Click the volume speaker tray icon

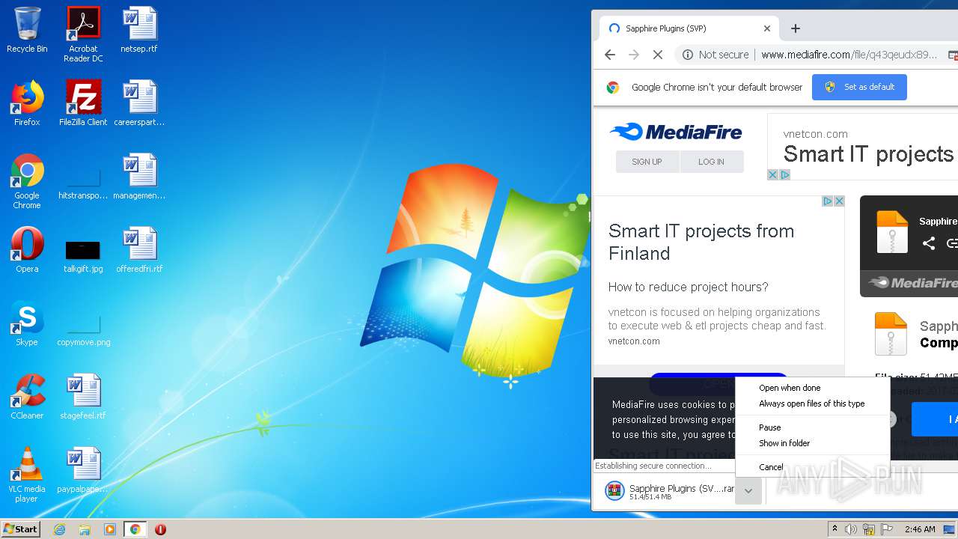851,529
